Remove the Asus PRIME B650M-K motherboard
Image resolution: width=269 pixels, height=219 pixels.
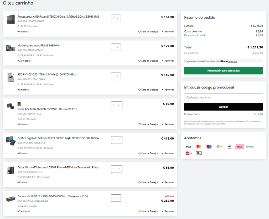click(168, 61)
